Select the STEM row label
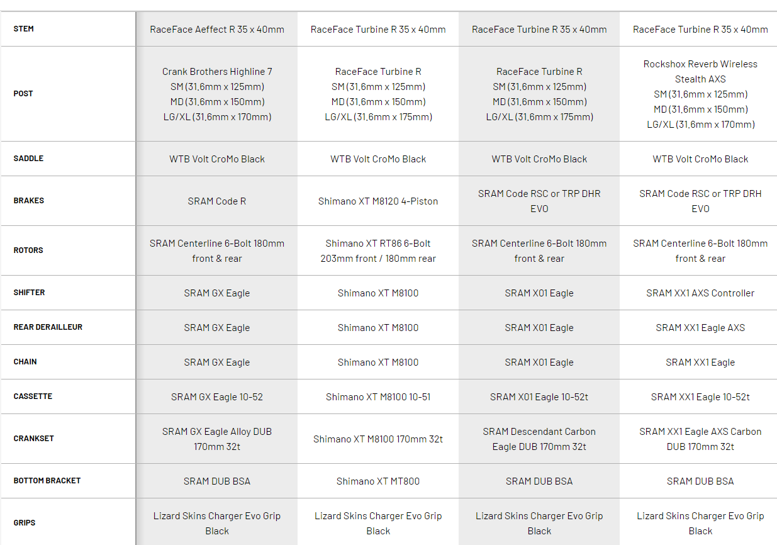The image size is (777, 545). [24, 29]
